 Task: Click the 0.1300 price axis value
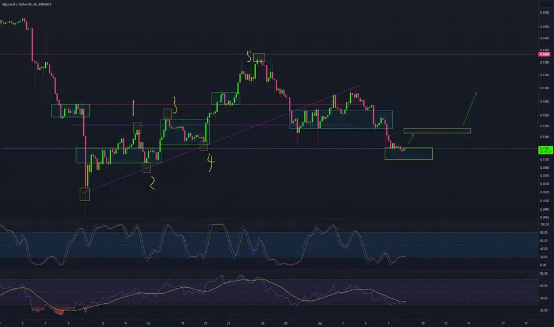point(544,88)
